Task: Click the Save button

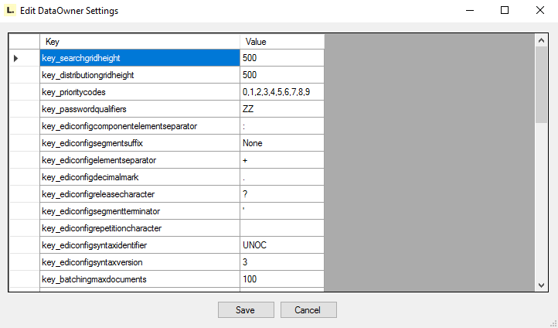Action: [246, 309]
